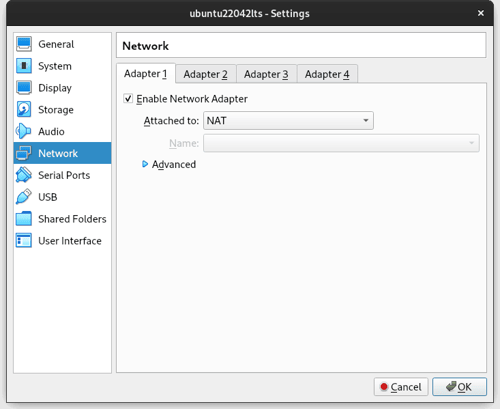Click the System chip icon
Screen dimensions: 500x409
tap(24, 66)
